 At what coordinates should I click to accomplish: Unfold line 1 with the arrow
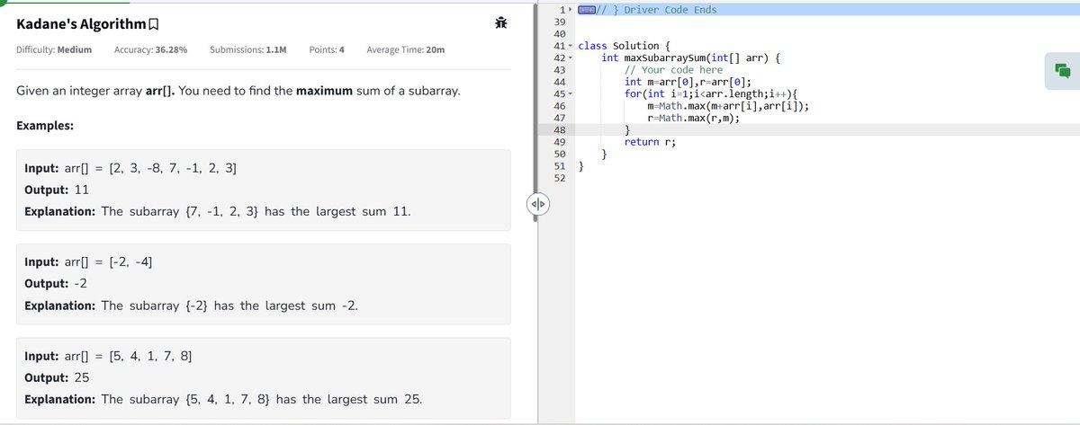pos(571,9)
